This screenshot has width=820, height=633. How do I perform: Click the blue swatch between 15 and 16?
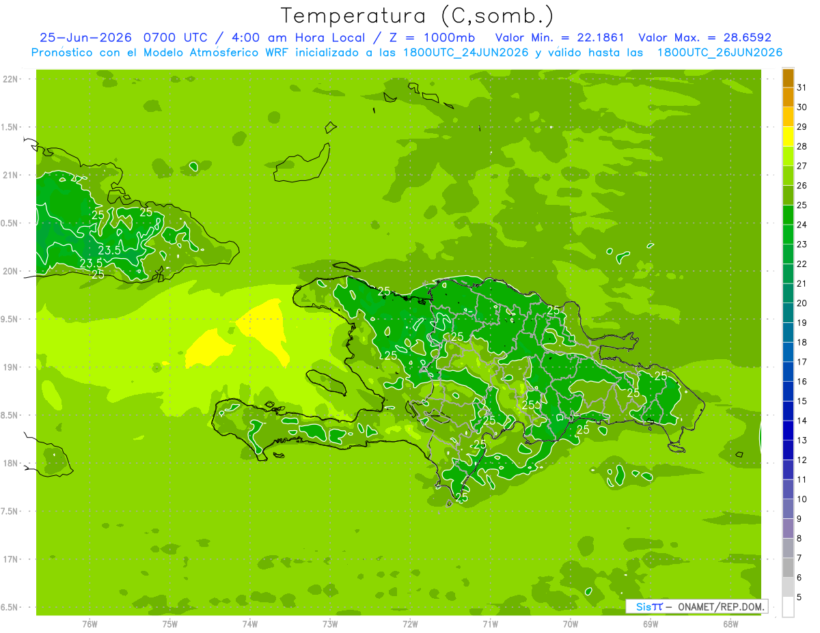tap(788, 391)
